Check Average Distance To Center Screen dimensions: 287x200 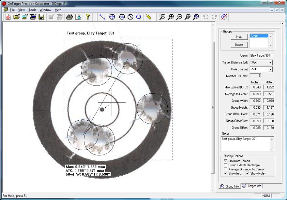click(x=225, y=168)
